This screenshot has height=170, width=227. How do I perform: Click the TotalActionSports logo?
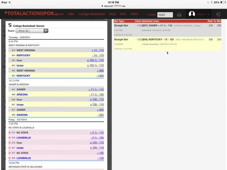pos(28,14)
